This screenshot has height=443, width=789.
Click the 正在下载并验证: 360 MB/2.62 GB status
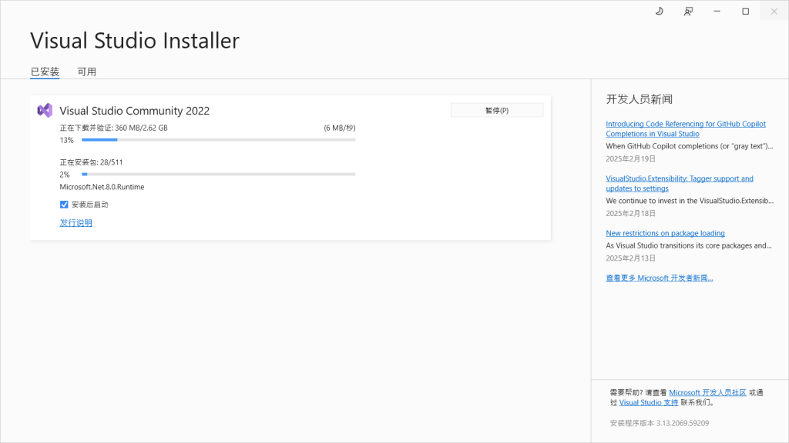114,128
